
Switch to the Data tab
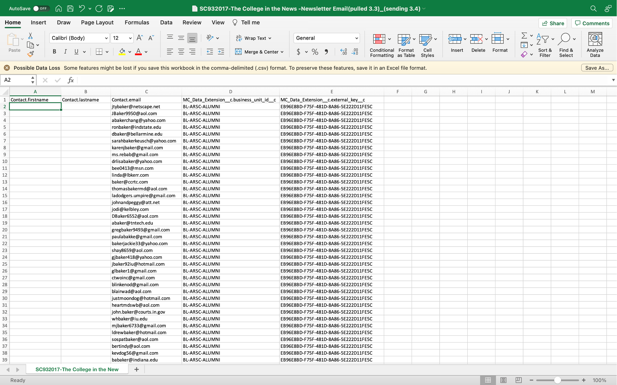[x=166, y=22]
